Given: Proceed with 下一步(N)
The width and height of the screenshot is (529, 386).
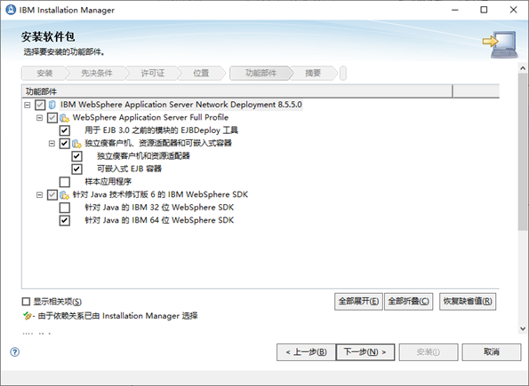Looking at the screenshot, I should click(x=365, y=352).
